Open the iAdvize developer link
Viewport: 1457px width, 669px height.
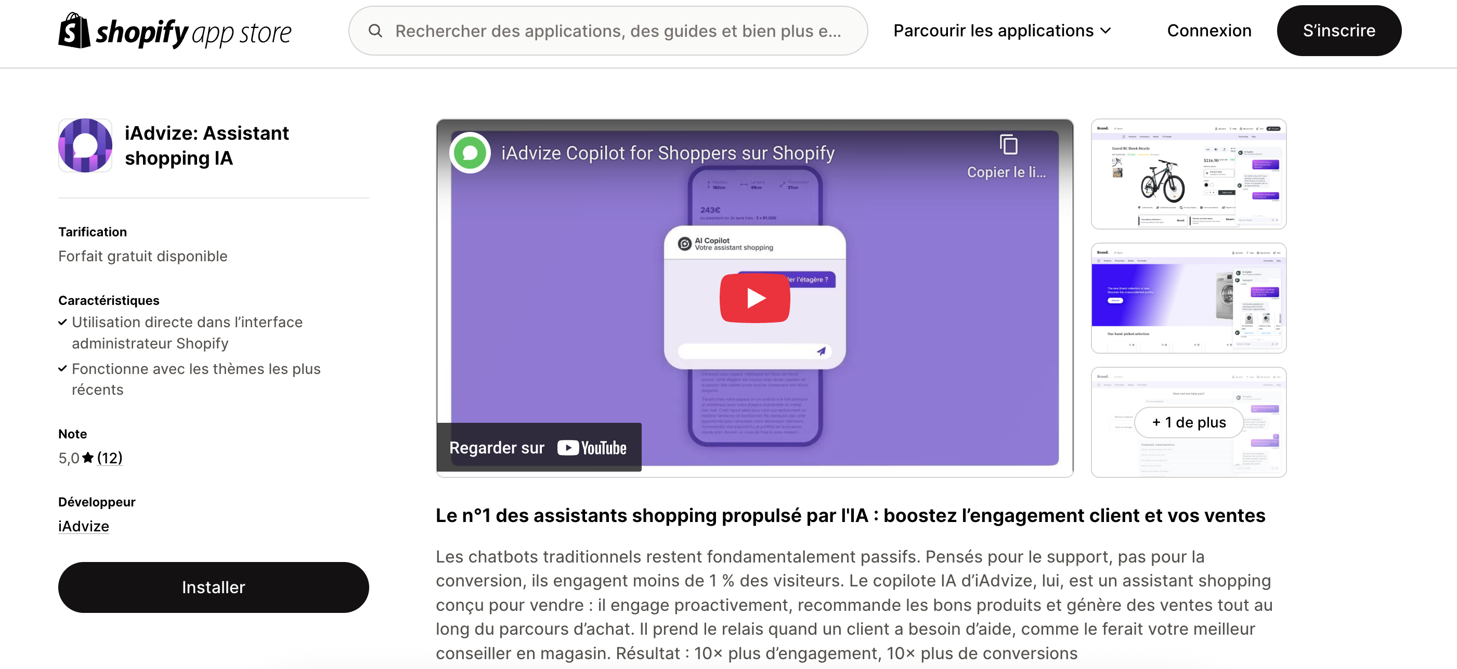point(84,526)
